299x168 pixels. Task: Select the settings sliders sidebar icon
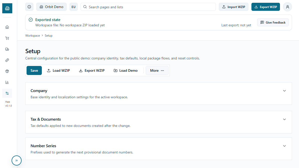coord(7,93)
